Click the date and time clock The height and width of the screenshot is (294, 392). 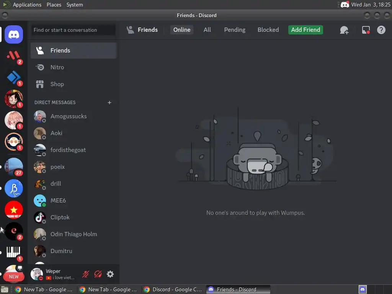tap(371, 5)
